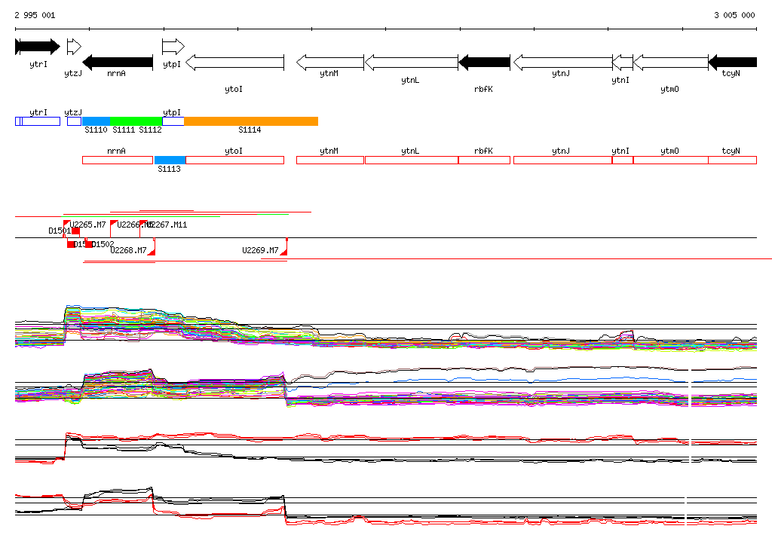Click the small ytnI gene arrow
This screenshot has height=538, width=772.
coord(622,63)
